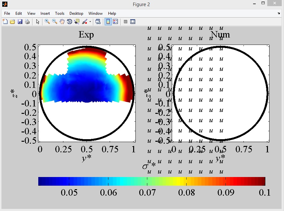Click the 'Exp' plot title
The image size is (284, 211).
(86, 34)
